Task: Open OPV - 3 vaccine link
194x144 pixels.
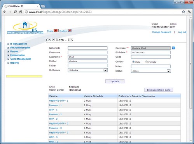Action: (53, 137)
